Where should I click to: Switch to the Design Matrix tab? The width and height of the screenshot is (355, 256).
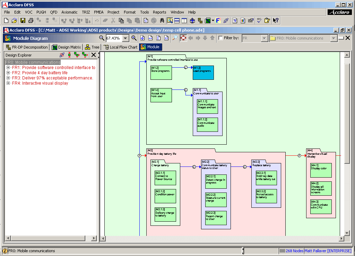click(x=66, y=47)
